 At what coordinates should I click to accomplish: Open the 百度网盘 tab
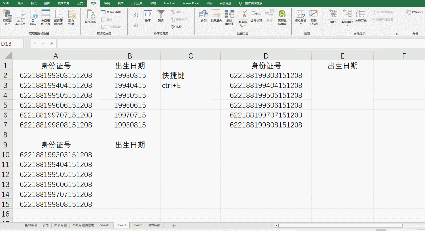point(225,3)
